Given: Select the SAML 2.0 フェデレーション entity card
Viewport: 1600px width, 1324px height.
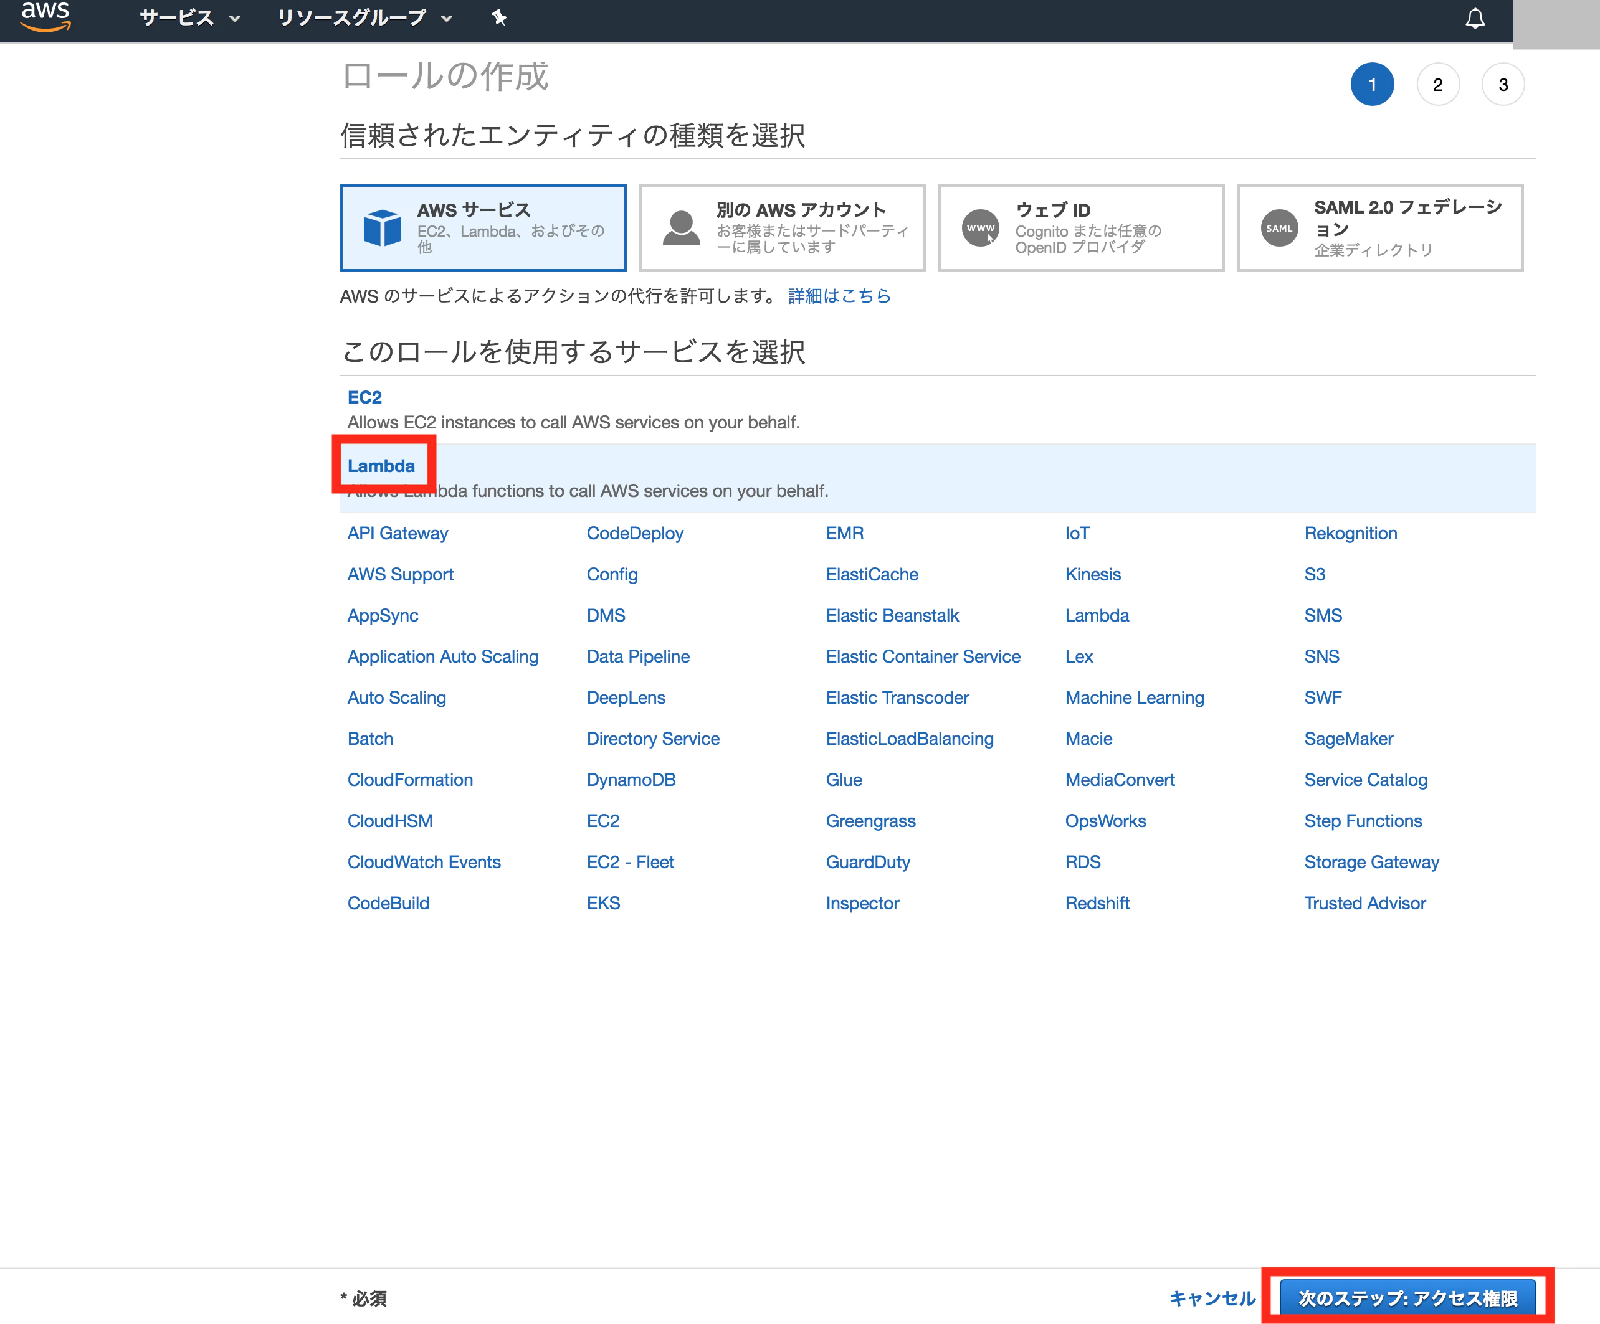Looking at the screenshot, I should [x=1380, y=228].
